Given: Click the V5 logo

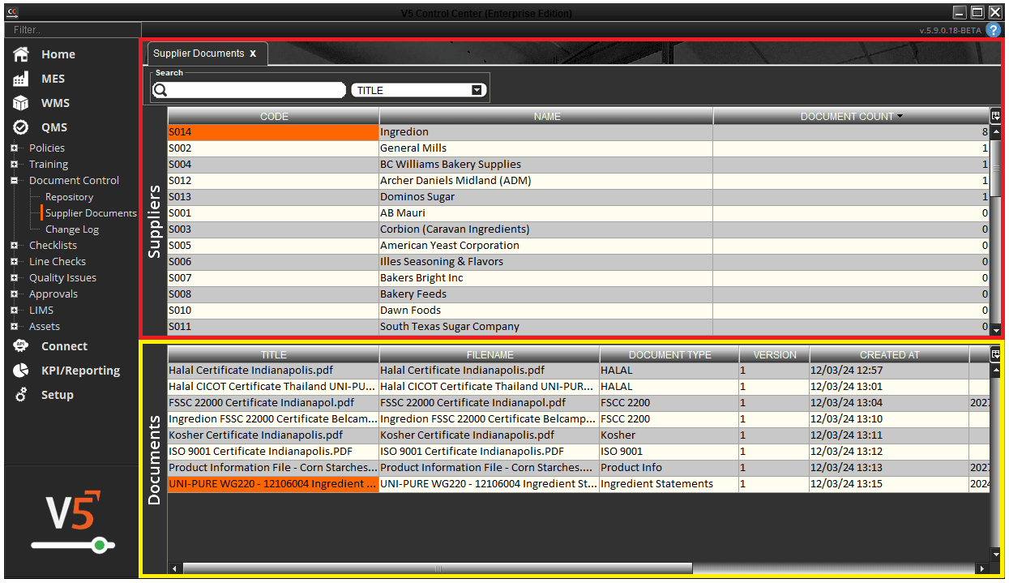Looking at the screenshot, I should point(73,511).
